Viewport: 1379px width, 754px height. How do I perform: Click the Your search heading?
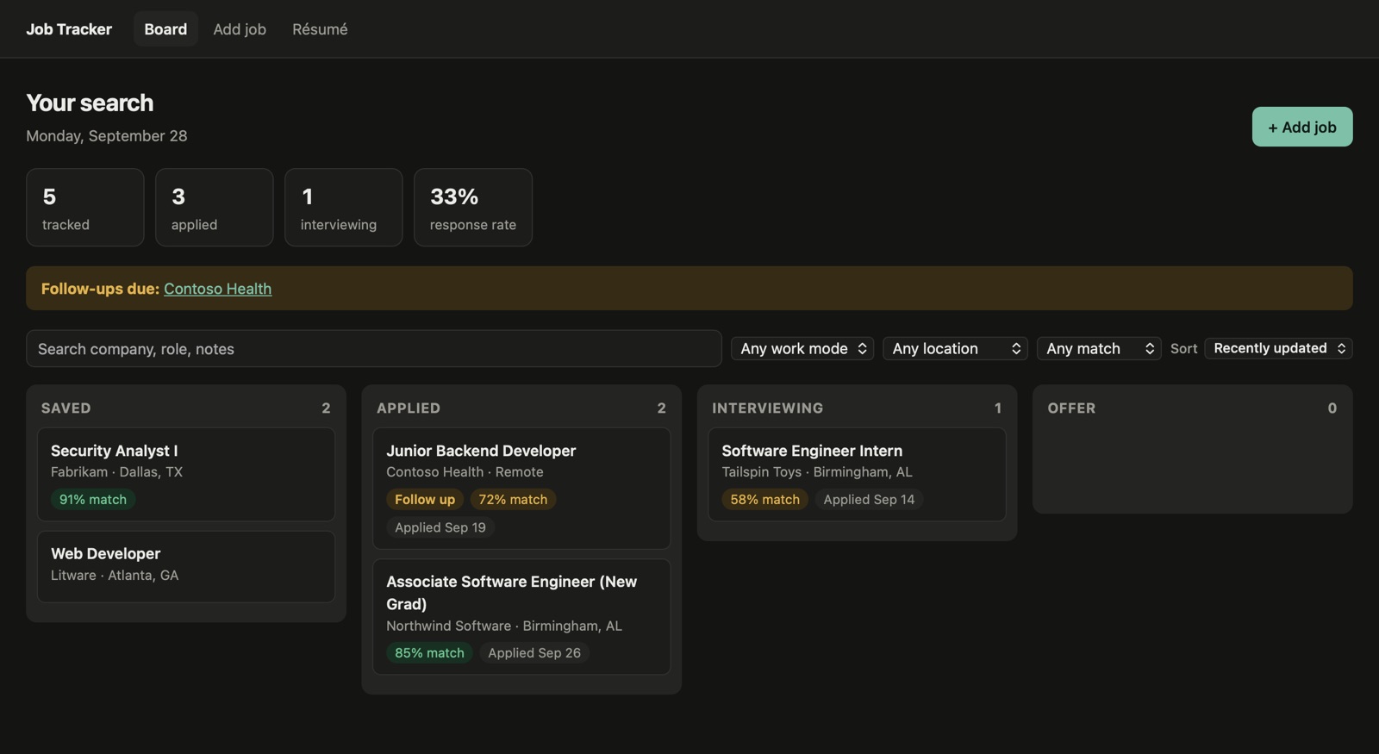(x=90, y=103)
